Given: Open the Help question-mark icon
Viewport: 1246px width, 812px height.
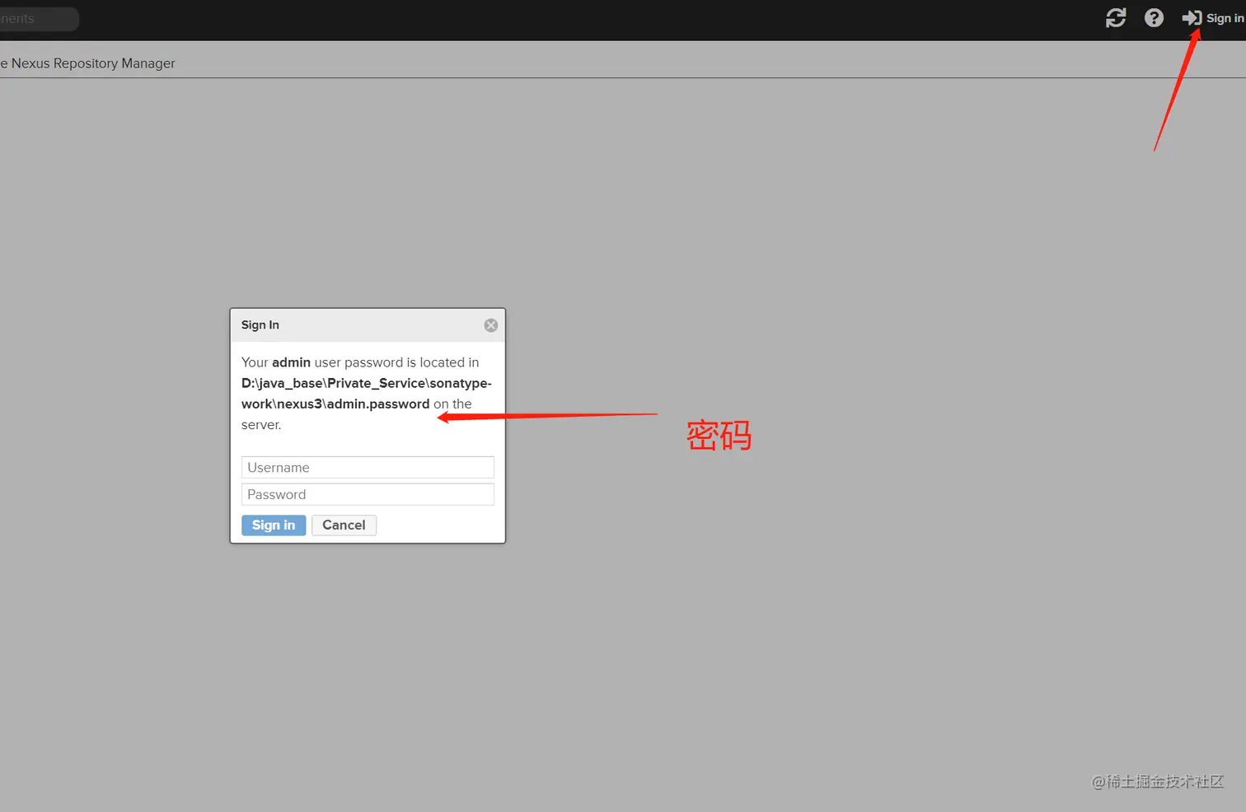Looking at the screenshot, I should tap(1154, 18).
